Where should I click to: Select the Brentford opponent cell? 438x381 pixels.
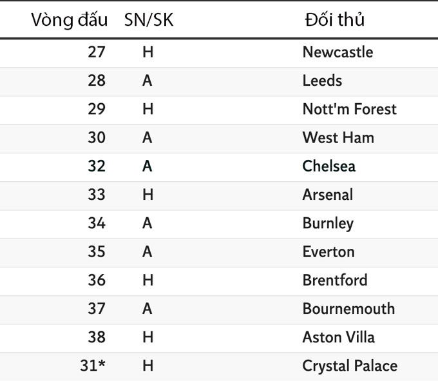334,280
